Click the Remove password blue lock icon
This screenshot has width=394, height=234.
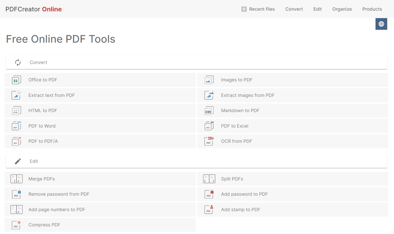point(16,194)
